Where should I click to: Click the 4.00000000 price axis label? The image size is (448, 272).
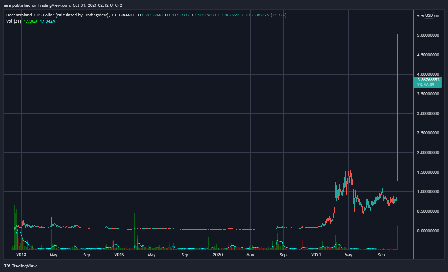click(427, 74)
